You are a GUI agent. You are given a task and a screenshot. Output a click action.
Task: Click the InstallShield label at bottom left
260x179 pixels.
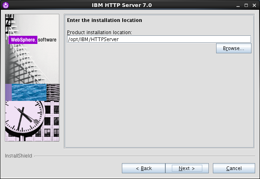coord(18,156)
